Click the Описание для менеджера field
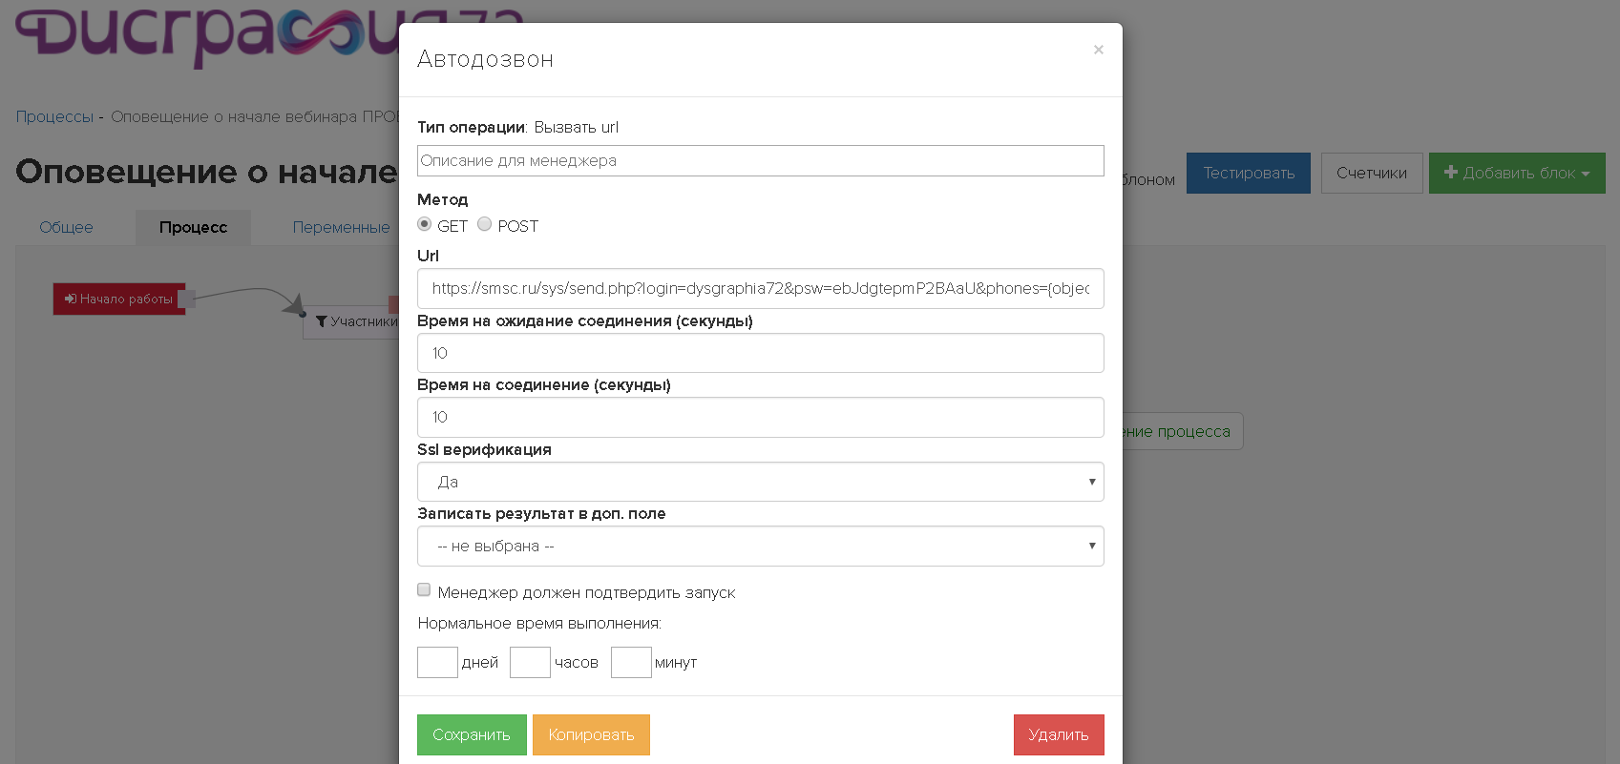 pyautogui.click(x=760, y=160)
